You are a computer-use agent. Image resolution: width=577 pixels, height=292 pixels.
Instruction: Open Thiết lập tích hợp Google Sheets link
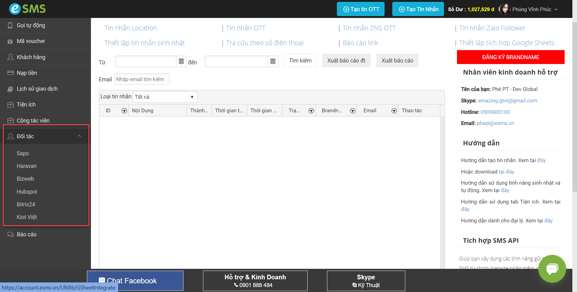click(x=506, y=43)
